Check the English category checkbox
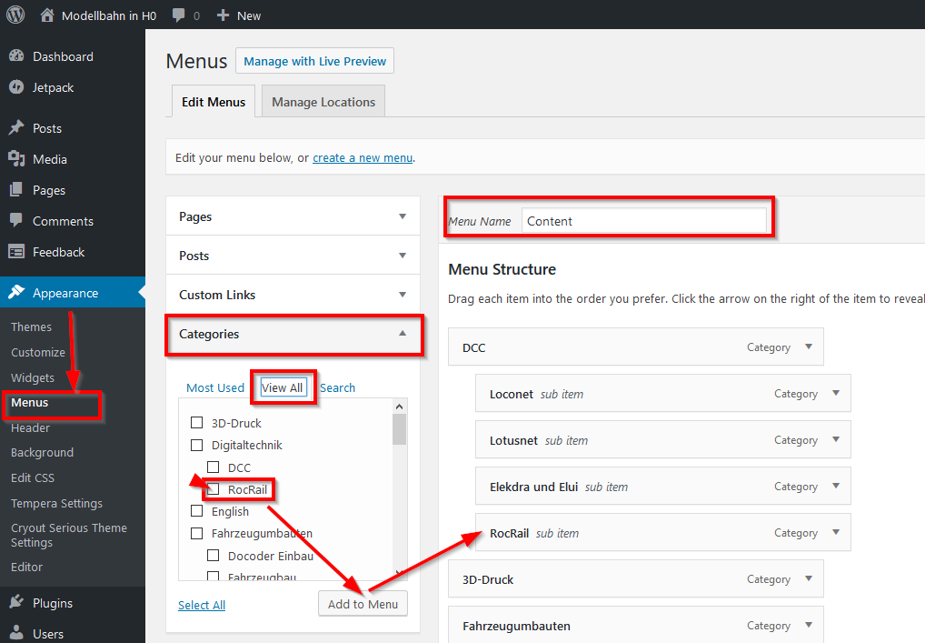 tap(197, 511)
